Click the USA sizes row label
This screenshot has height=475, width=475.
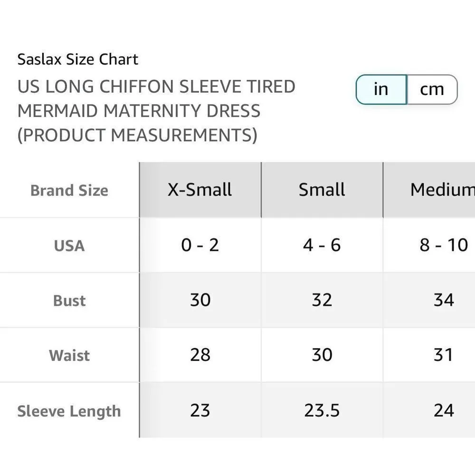69,246
